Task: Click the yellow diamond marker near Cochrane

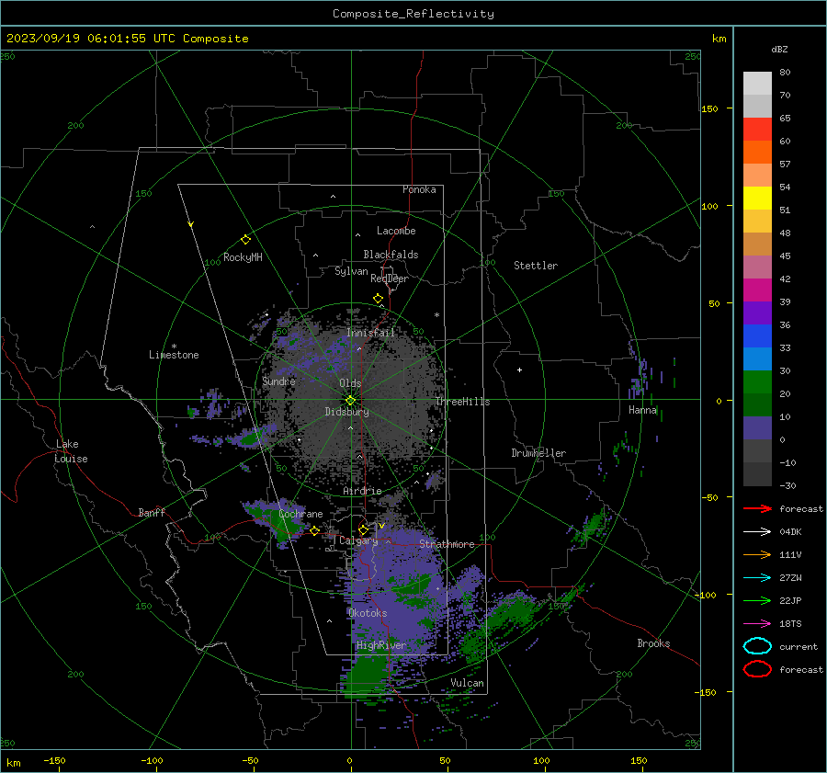Action: [x=314, y=530]
